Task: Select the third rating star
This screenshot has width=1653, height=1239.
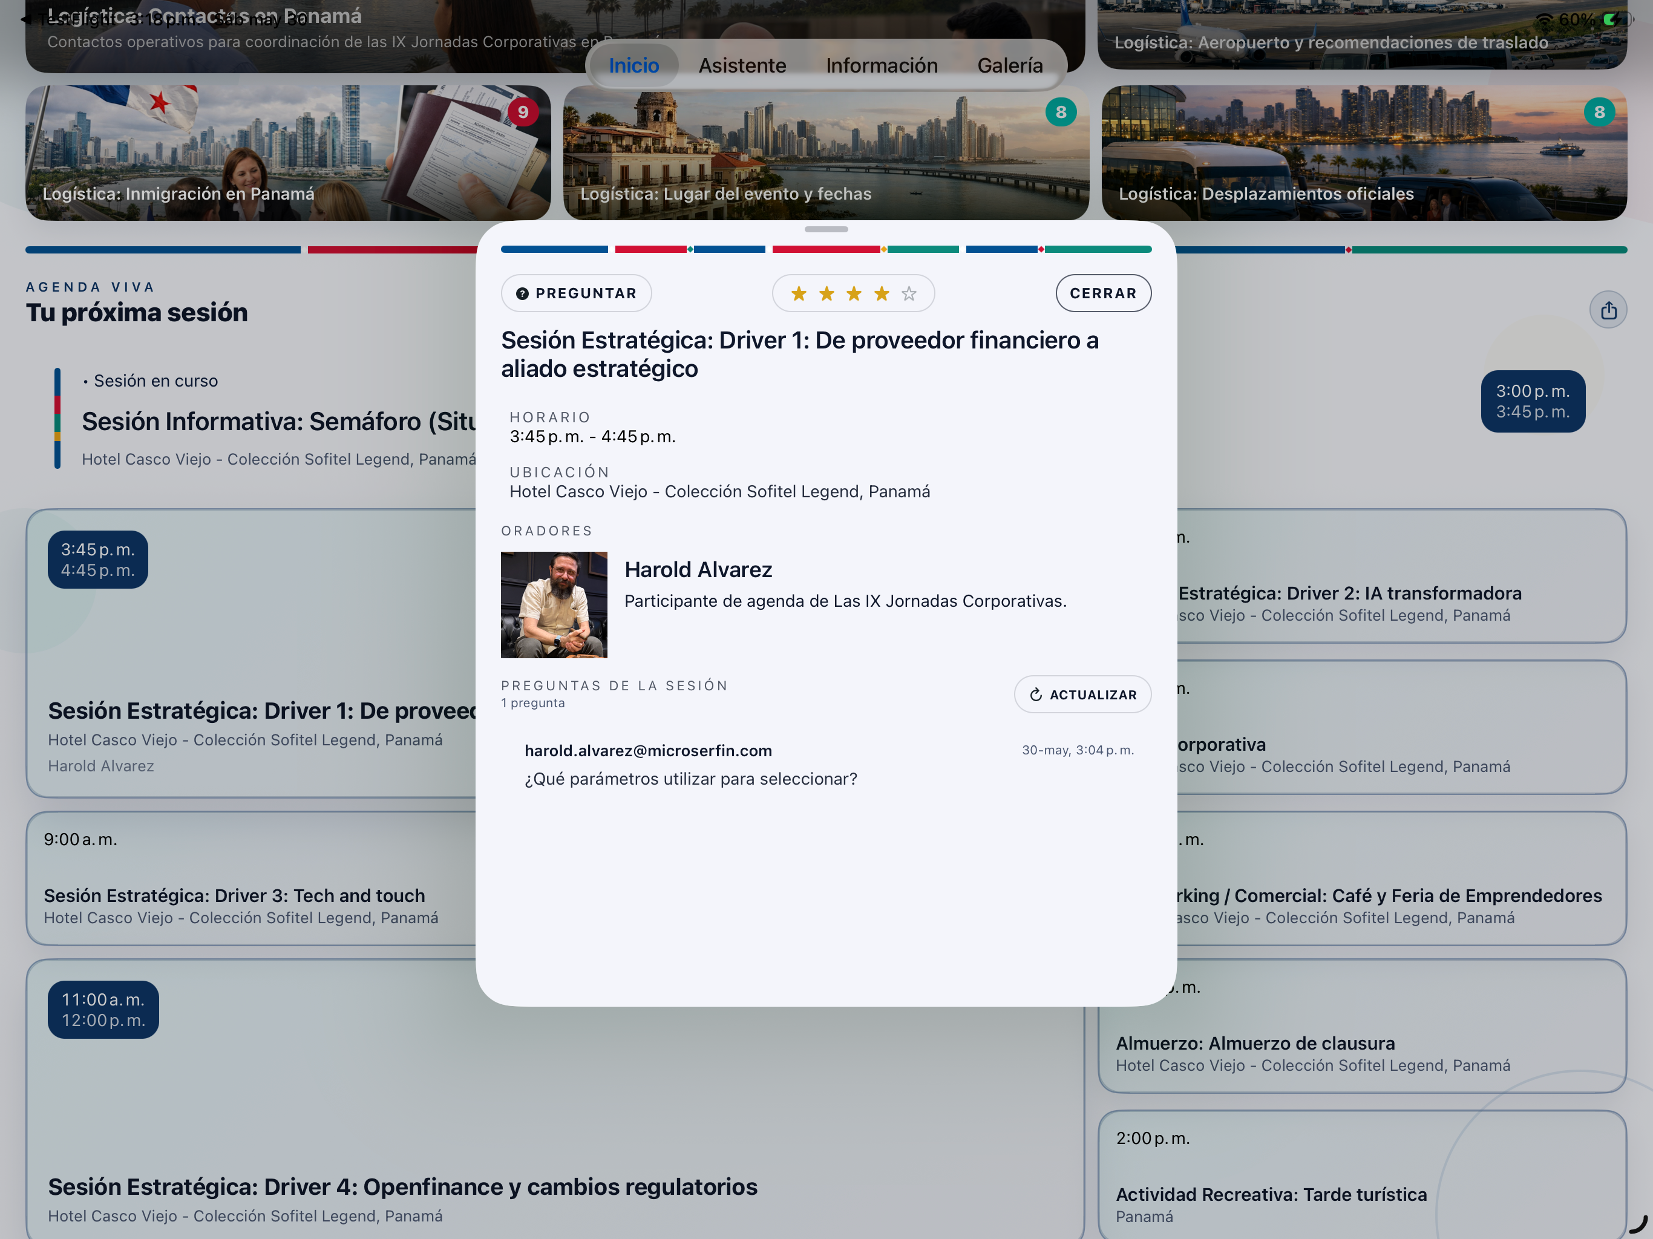Action: (x=853, y=293)
